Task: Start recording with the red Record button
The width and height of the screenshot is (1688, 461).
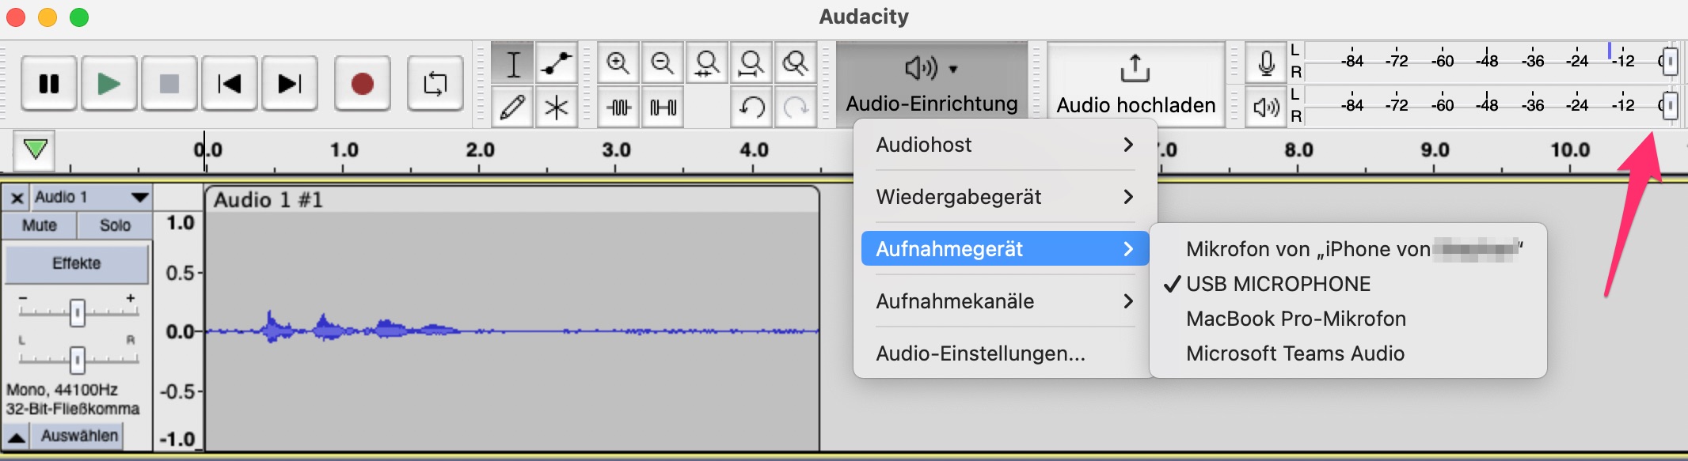Action: point(363,83)
